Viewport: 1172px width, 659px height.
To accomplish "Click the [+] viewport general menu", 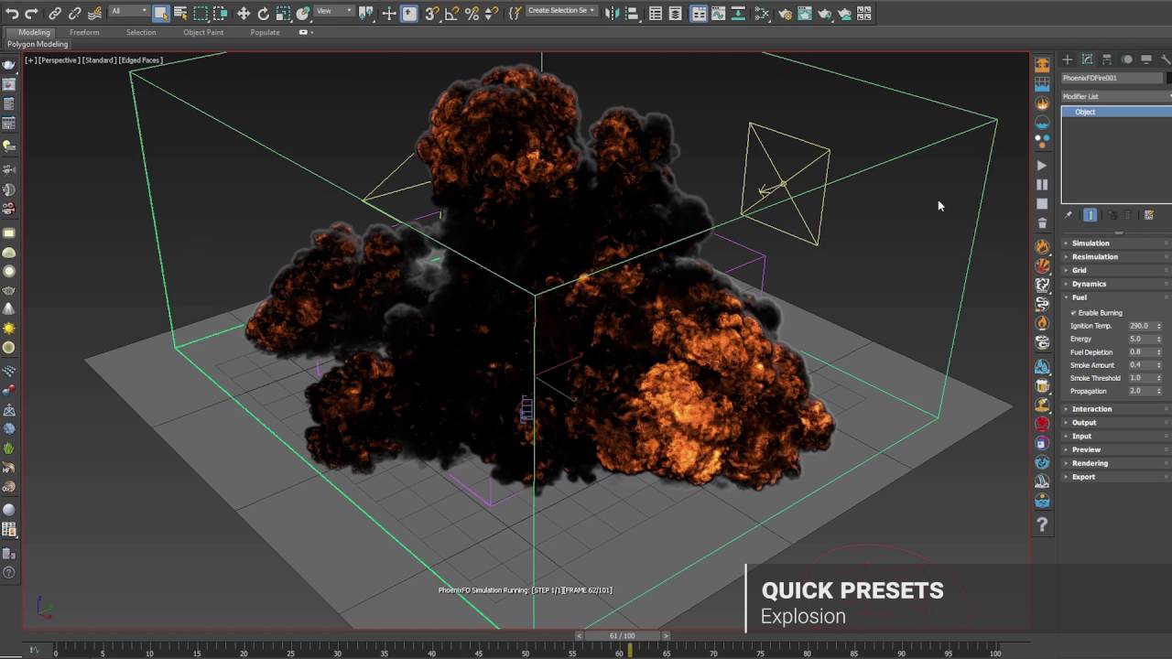I will click(31, 60).
